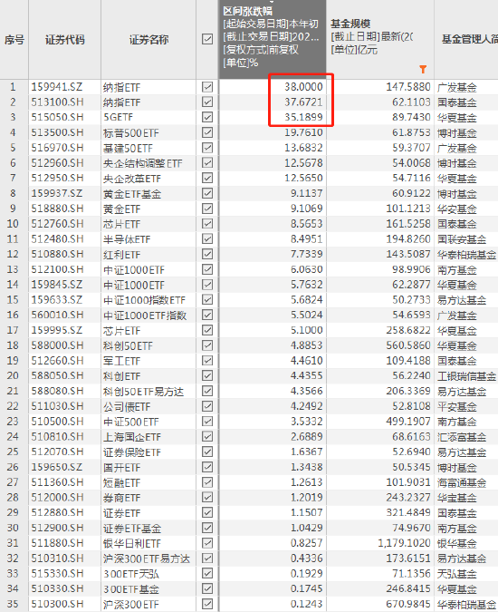Click 银华日利ETF name cell
498x612 pixels.
[132, 544]
